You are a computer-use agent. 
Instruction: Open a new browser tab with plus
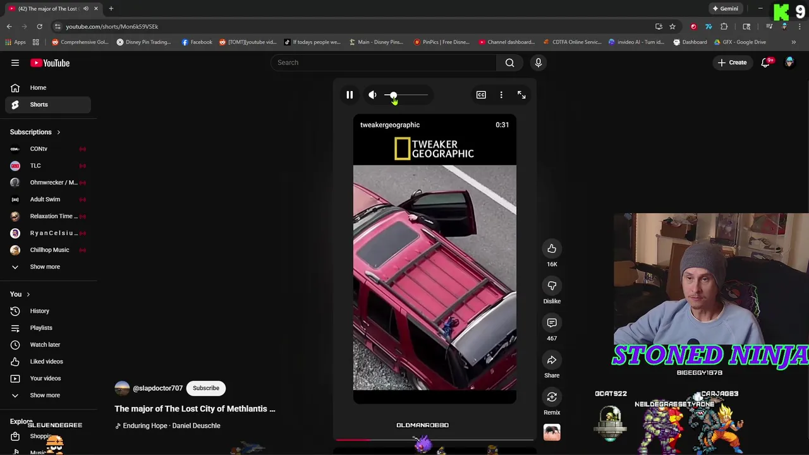tap(111, 9)
